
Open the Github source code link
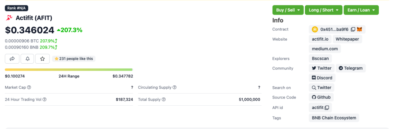[x=321, y=97]
